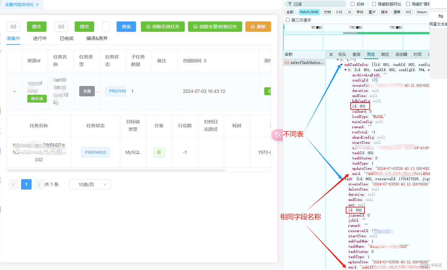Filter requests by 字体
This screenshot has width=447, height=270.
[360, 12]
